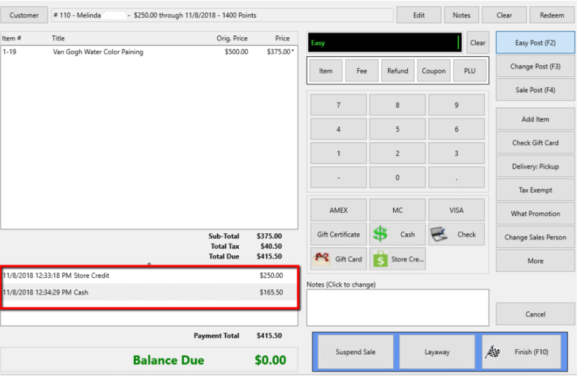
Task: Select the Refund entry type
Action: click(x=397, y=71)
